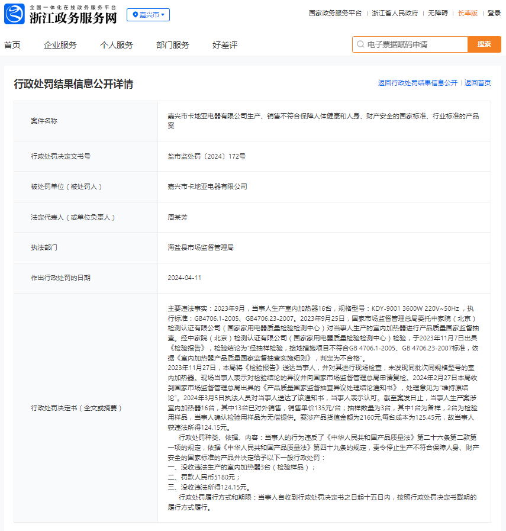506x531 pixels.
Task: Click the line 一、没收违法生产的室内加热器3台
Action: click(x=241, y=468)
